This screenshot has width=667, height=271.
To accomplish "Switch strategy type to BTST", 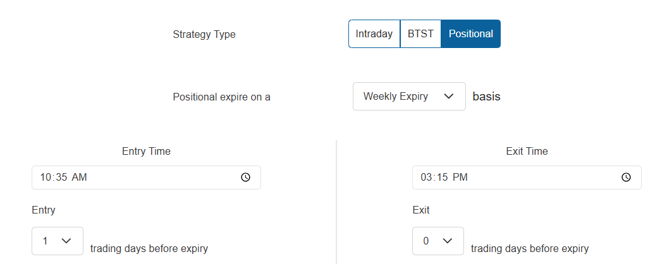I will coord(420,34).
